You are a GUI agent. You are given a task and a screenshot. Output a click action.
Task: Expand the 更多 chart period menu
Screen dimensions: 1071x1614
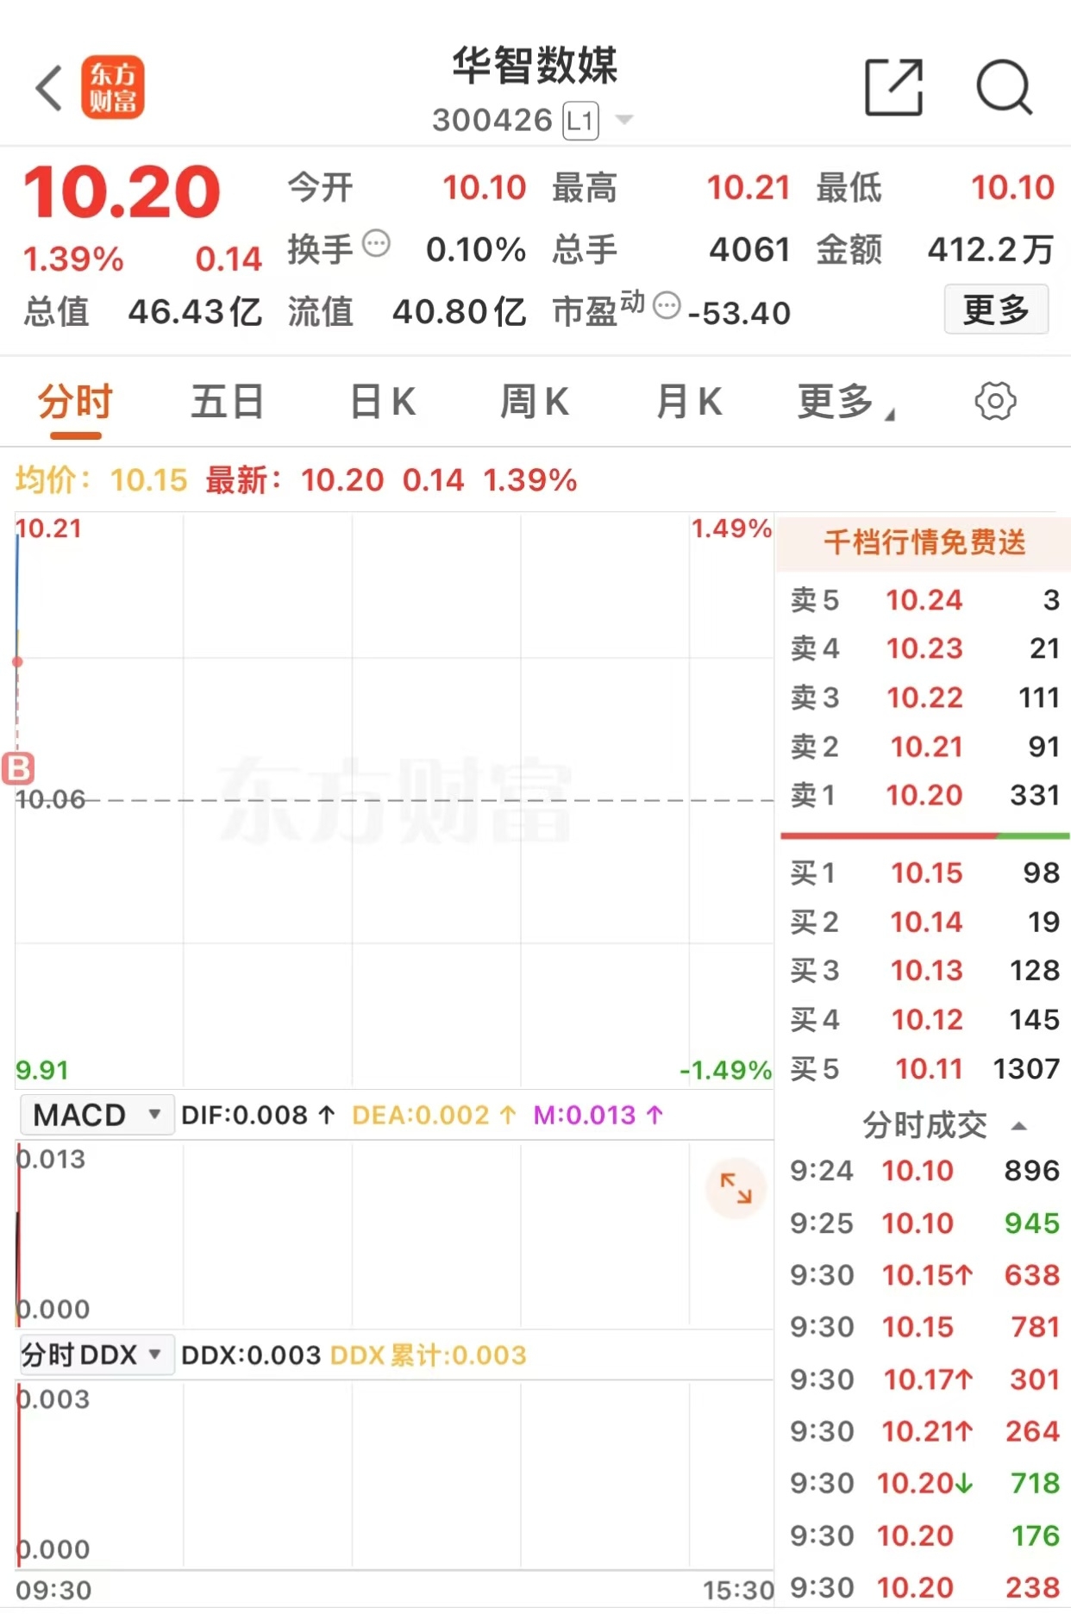[846, 402]
